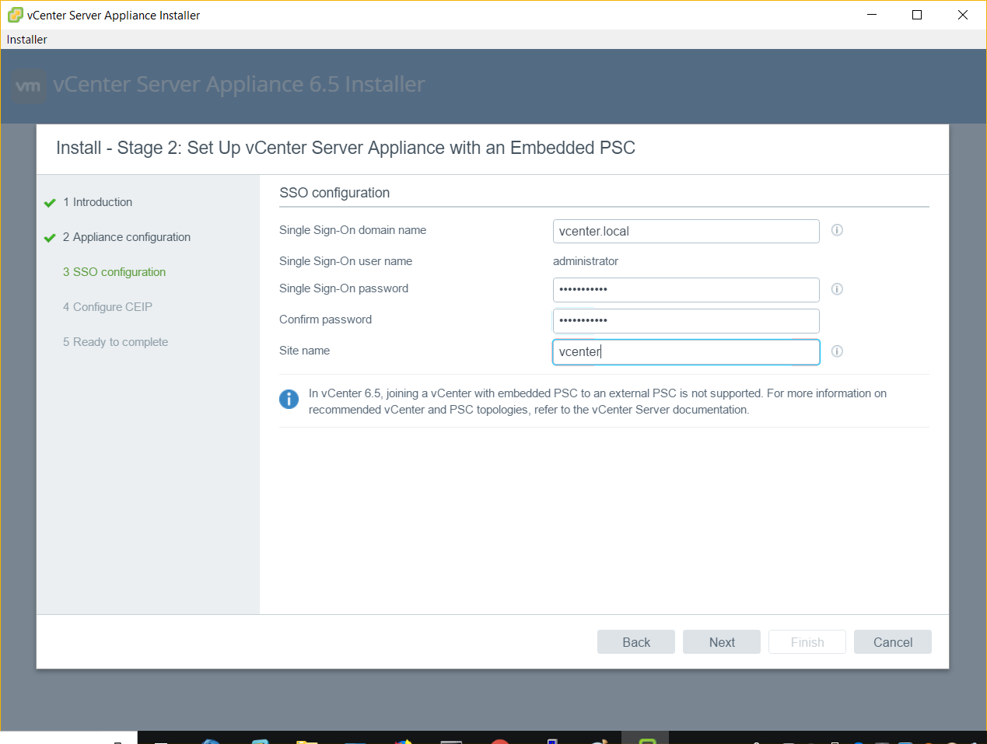The height and width of the screenshot is (744, 987).
Task: Click the 'administrator' user name value
Action: coord(586,261)
